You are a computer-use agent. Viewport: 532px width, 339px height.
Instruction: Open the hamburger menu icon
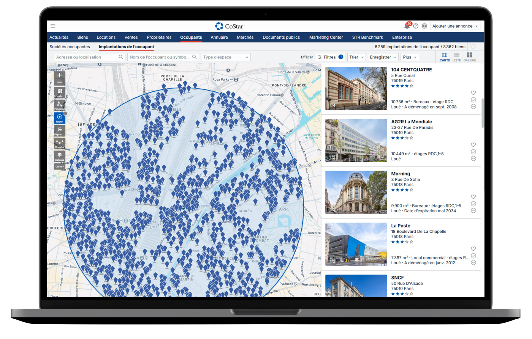pyautogui.click(x=53, y=26)
